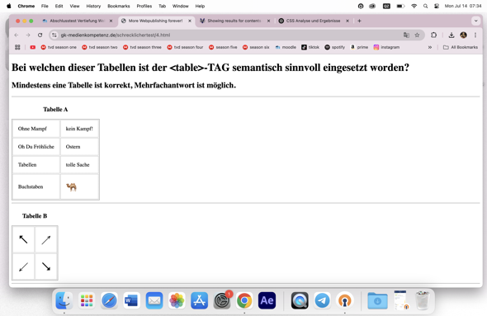Open the Window menu
The image size is (487, 316).
click(181, 6)
